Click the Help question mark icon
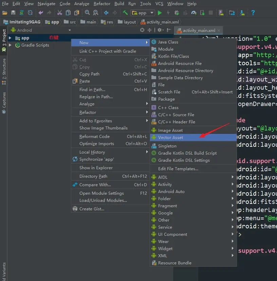Screen dimensions: 277x281 pos(253,13)
